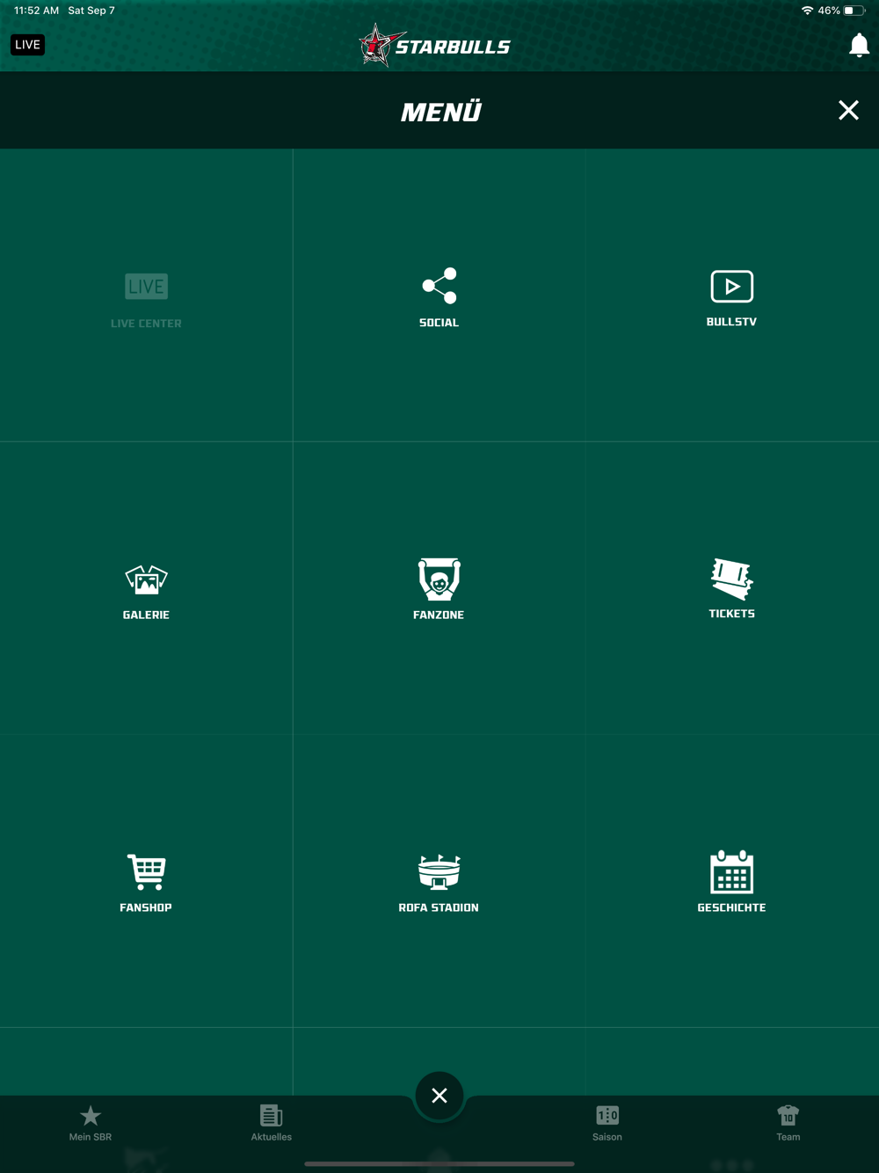879x1173 pixels.
Task: Open the Fanshop cart tile
Action: [x=146, y=881]
